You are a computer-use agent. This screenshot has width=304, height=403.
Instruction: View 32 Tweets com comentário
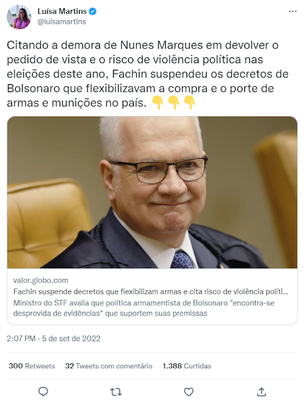[109, 366]
